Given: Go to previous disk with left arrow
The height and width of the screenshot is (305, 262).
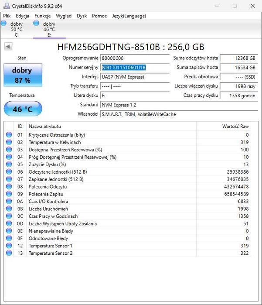Looking at the screenshot, I should 8,47.
